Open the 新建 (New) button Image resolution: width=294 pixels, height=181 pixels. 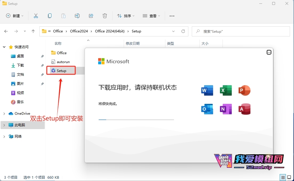coord(15,16)
